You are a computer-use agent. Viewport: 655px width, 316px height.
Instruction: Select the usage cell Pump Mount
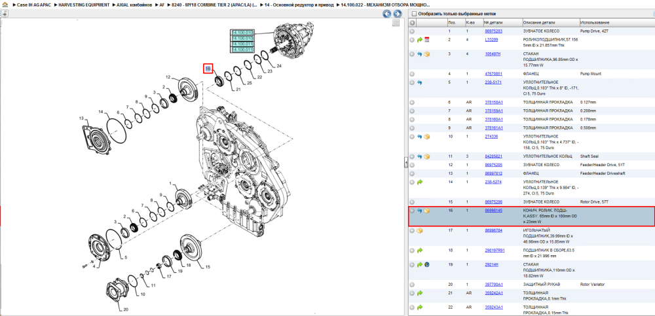tap(591, 74)
